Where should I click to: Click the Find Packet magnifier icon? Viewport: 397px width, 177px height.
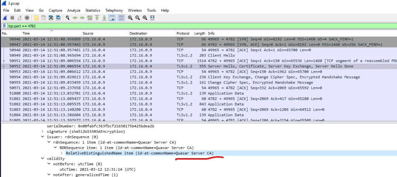click(67, 18)
